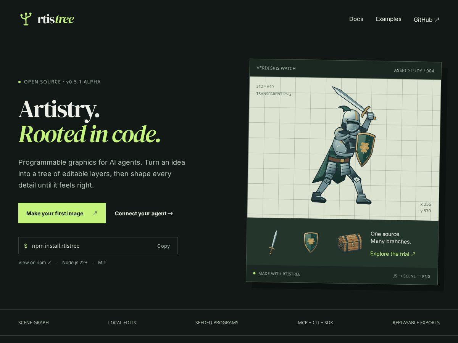Click the 512 × 640 dimension label
Screen dimensions: 458x343
[x=265, y=87]
